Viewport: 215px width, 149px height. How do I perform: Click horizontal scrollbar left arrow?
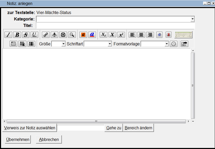4,121
